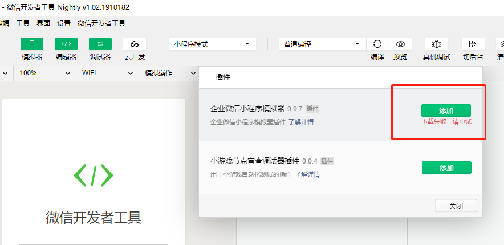Toggle the 编辑器 editor panel icon
504x245 pixels.
point(66,44)
